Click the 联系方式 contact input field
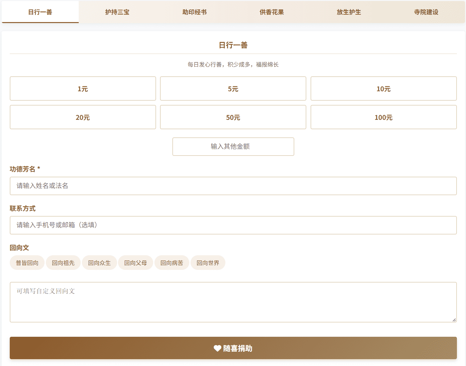This screenshot has height=366, width=466. 233,225
